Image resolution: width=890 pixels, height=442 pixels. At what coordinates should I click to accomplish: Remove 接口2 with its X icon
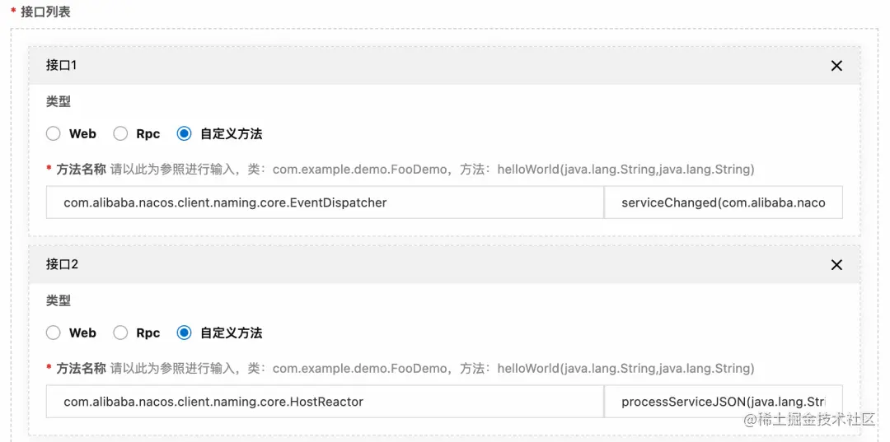point(836,265)
